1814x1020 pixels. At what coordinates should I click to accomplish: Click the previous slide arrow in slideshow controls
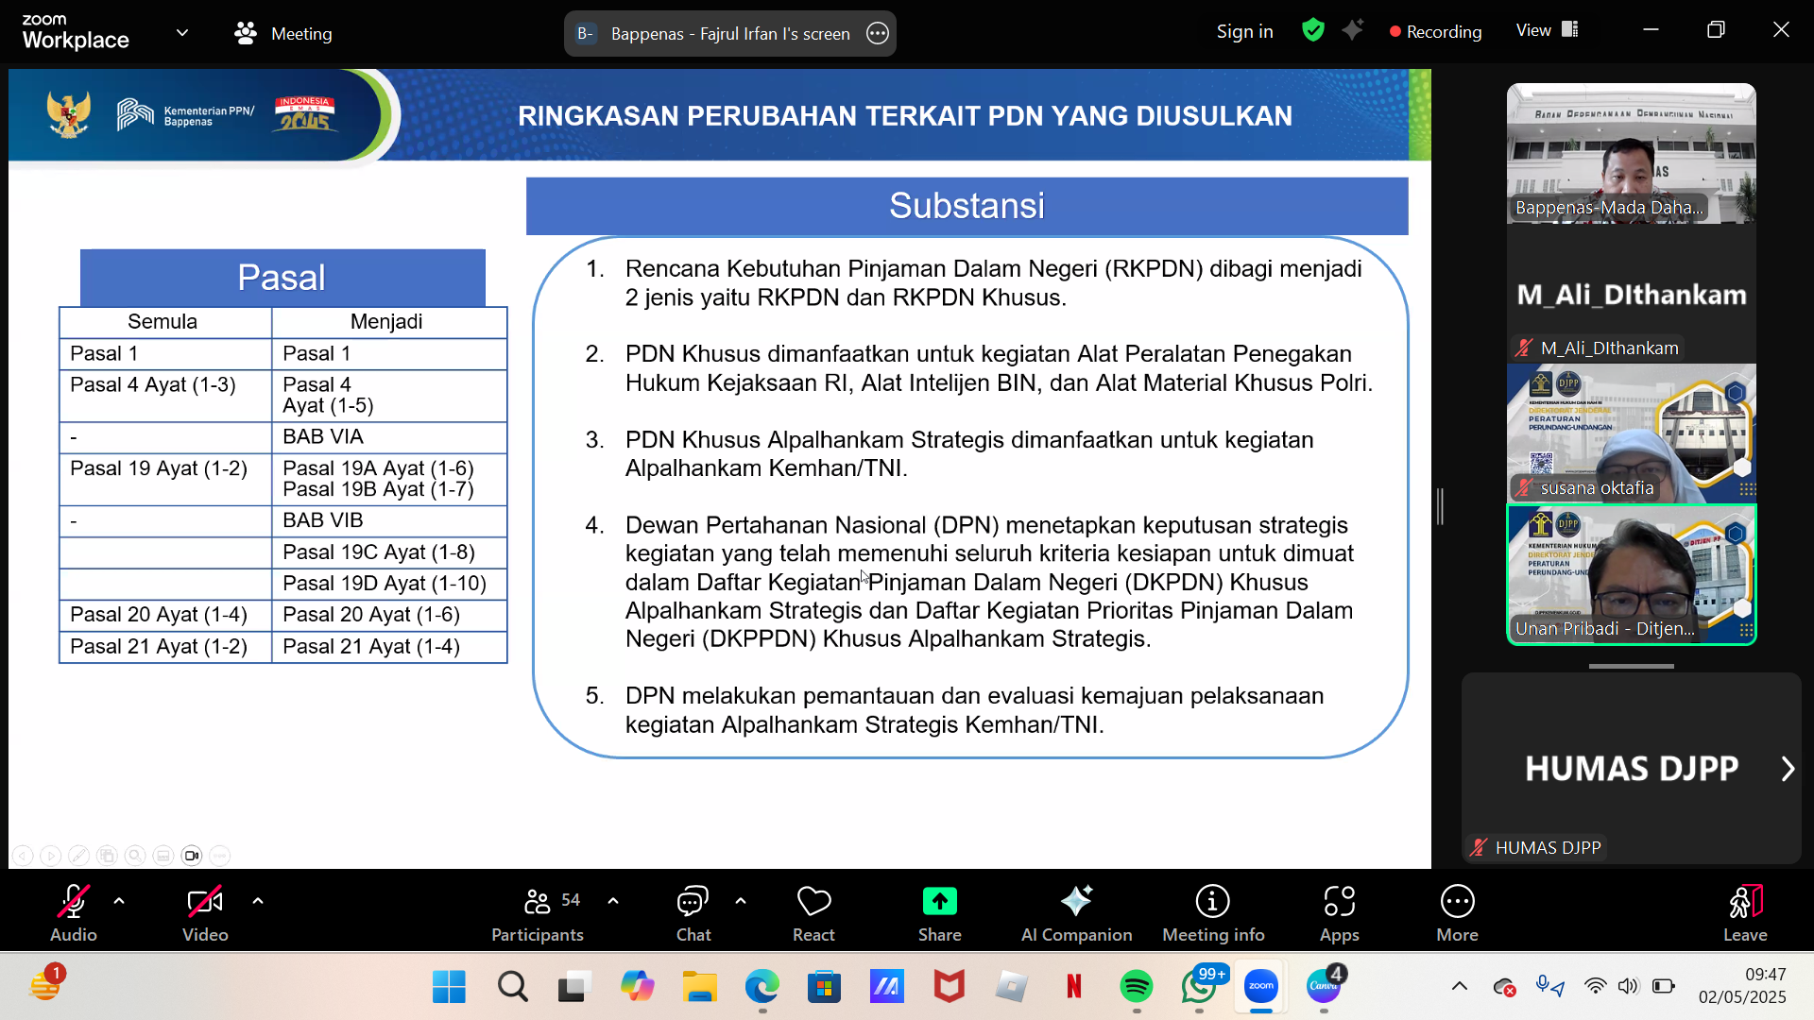click(x=23, y=856)
